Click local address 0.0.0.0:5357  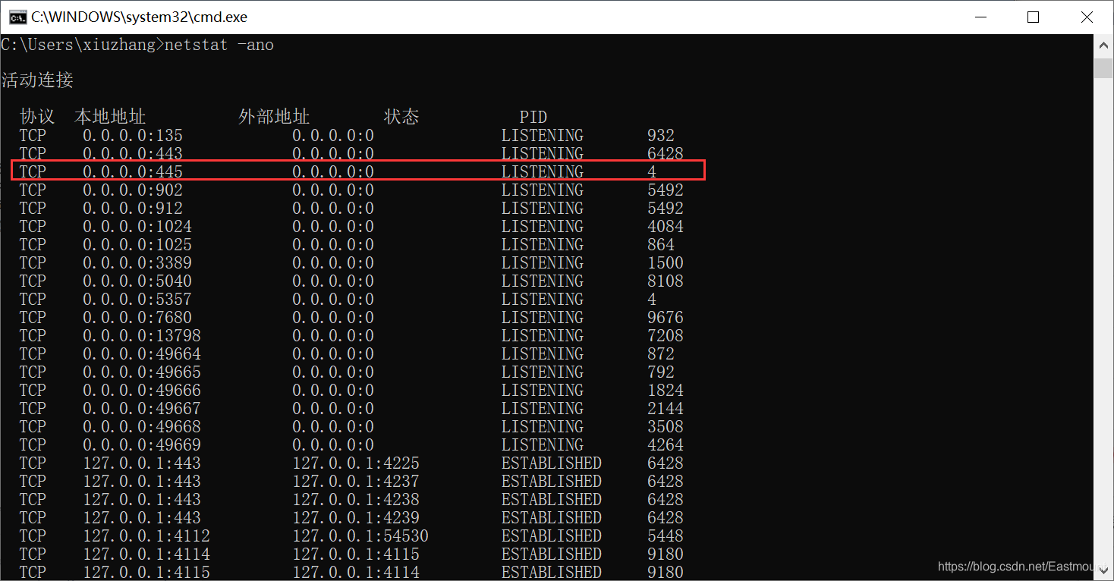tap(137, 300)
